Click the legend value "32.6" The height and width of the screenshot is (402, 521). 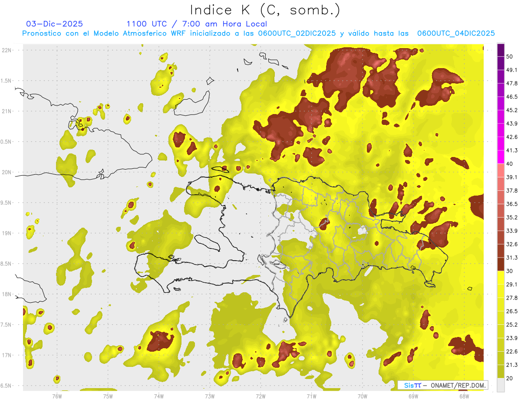512,244
